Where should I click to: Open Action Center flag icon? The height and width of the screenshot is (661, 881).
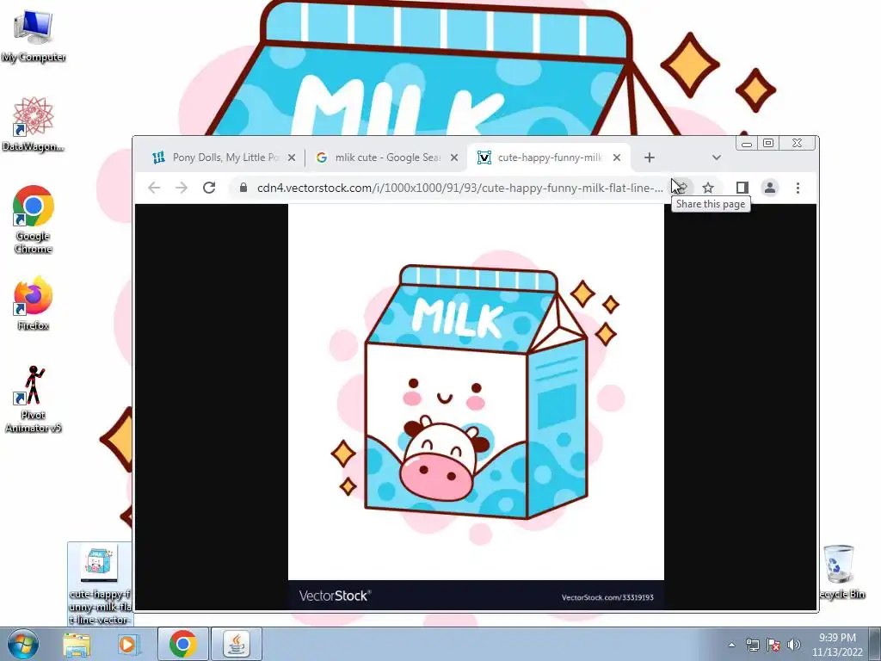773,645
